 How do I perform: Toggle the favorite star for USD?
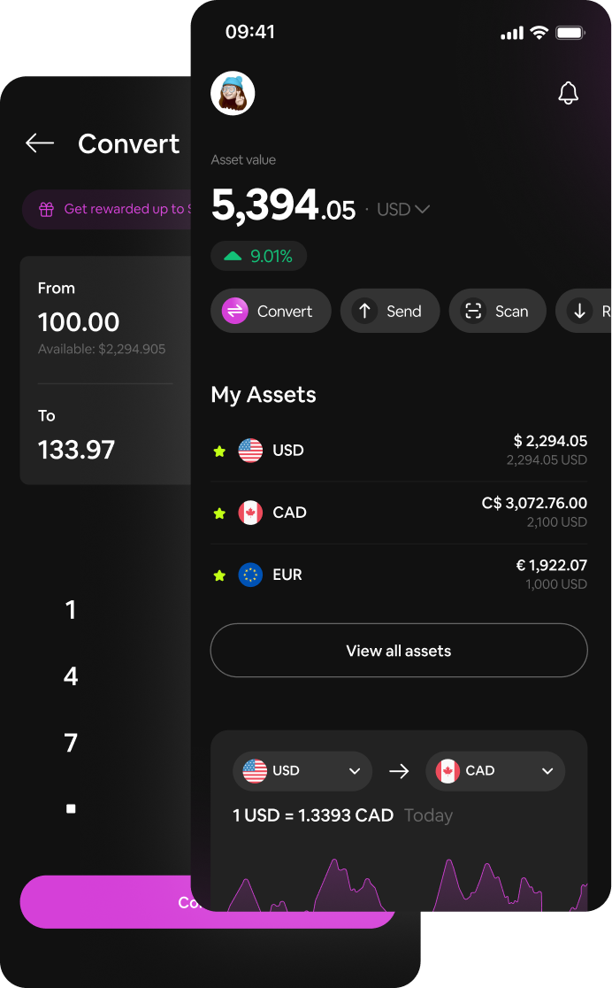[219, 452]
